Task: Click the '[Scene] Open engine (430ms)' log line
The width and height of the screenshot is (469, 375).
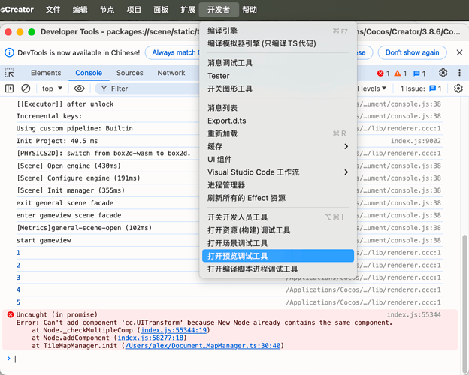Action: (68, 166)
